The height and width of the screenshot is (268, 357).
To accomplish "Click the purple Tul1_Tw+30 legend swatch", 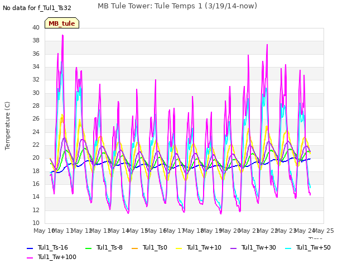I will (233, 248).
